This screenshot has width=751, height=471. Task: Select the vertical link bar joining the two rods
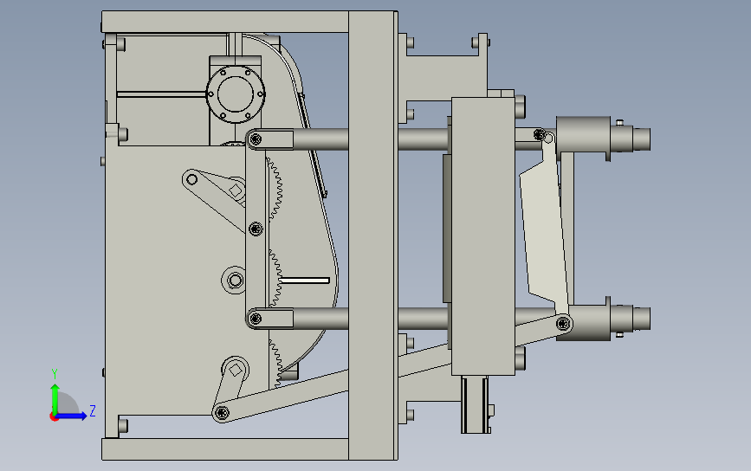256,229
